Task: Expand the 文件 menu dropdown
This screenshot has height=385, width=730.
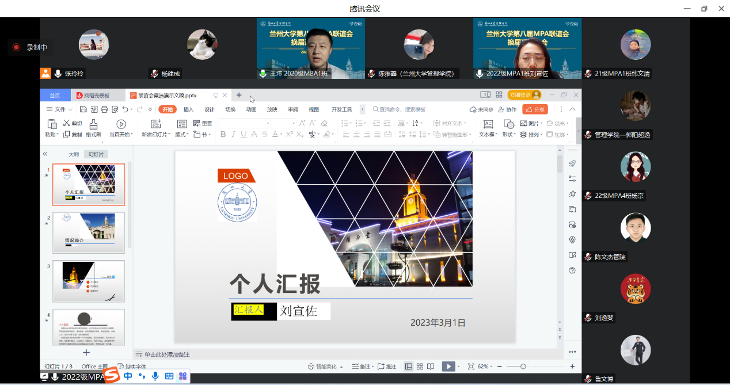Action: click(x=59, y=109)
